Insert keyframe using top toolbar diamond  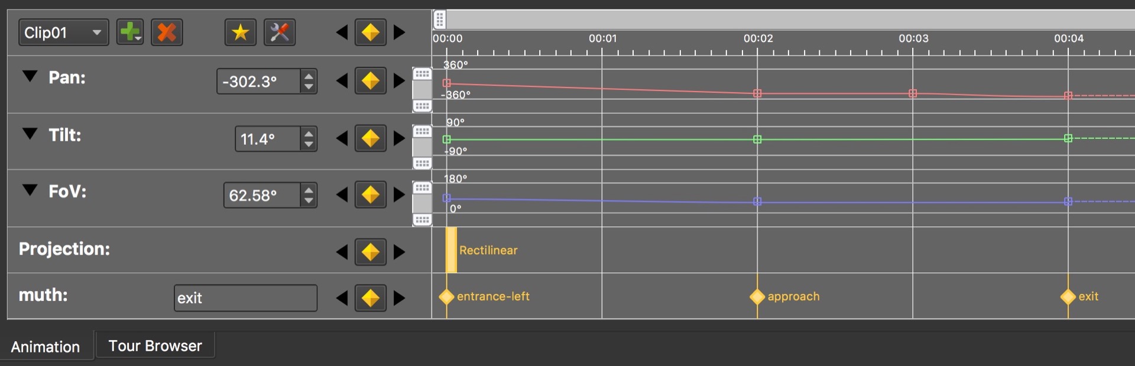[371, 33]
